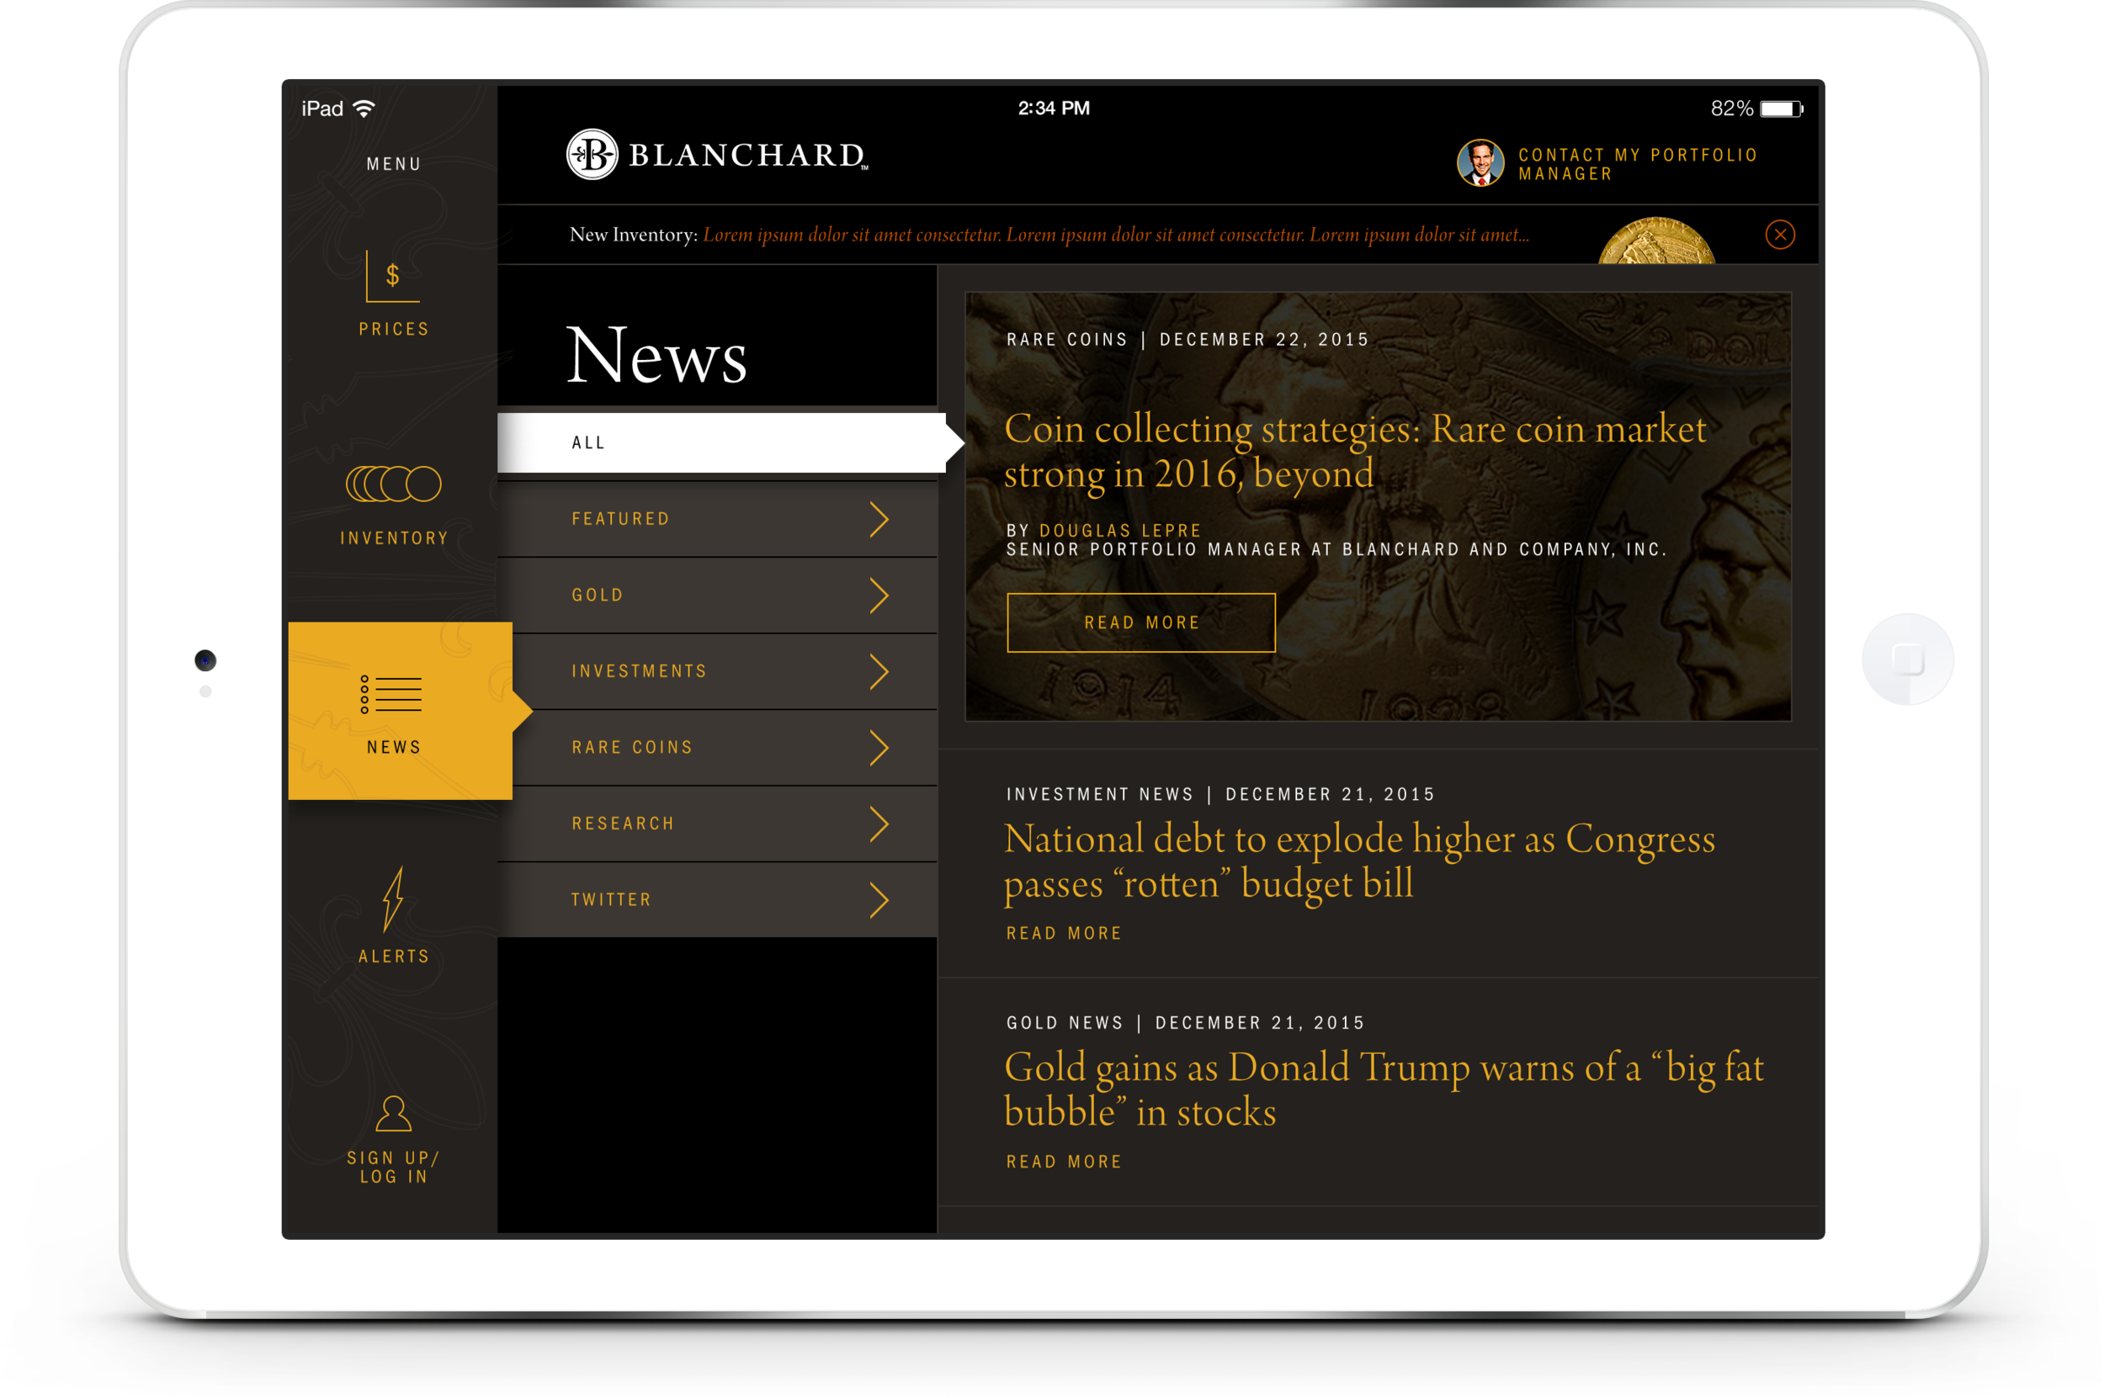
Task: Click the PRICES label in sidebar
Action: 393,329
